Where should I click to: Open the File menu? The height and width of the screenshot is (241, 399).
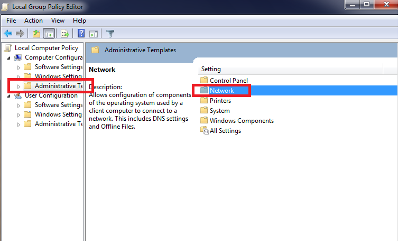[11, 21]
